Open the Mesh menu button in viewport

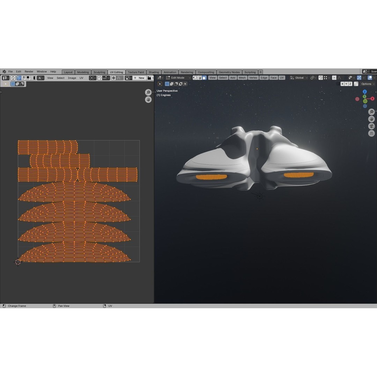(x=242, y=77)
